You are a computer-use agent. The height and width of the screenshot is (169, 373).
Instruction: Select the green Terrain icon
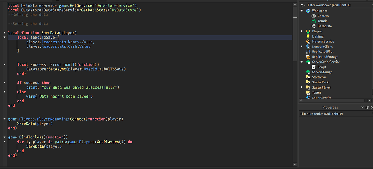coord(314,21)
